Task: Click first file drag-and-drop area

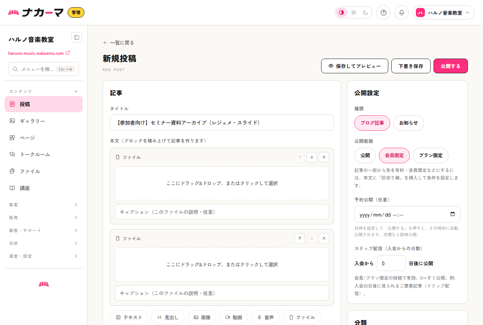Action: pos(222,183)
